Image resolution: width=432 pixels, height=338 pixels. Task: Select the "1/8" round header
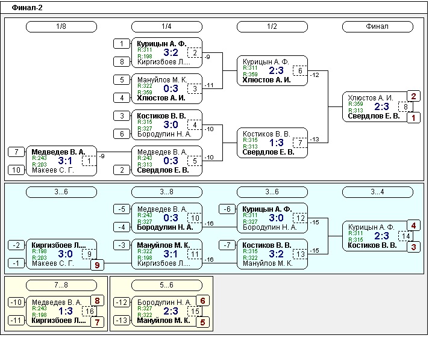pos(61,26)
